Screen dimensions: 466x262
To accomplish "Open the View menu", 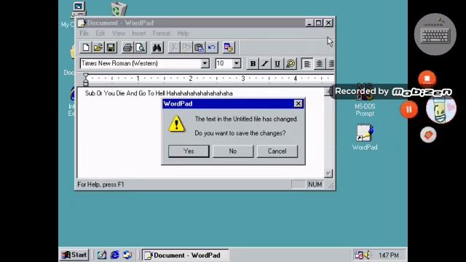I will pos(119,33).
